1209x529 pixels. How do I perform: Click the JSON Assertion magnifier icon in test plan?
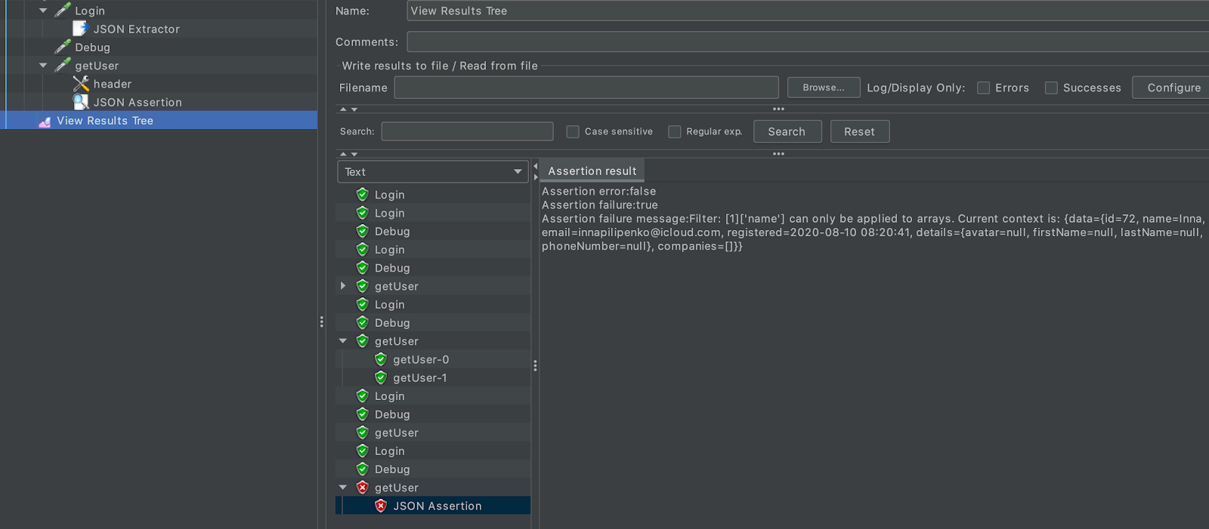[x=81, y=102]
